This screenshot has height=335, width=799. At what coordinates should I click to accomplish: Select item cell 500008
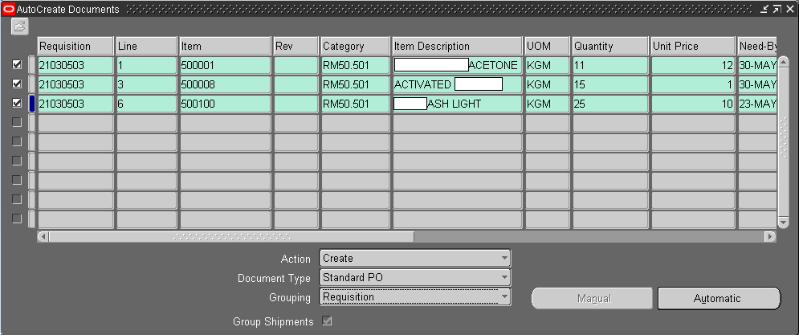(225, 84)
